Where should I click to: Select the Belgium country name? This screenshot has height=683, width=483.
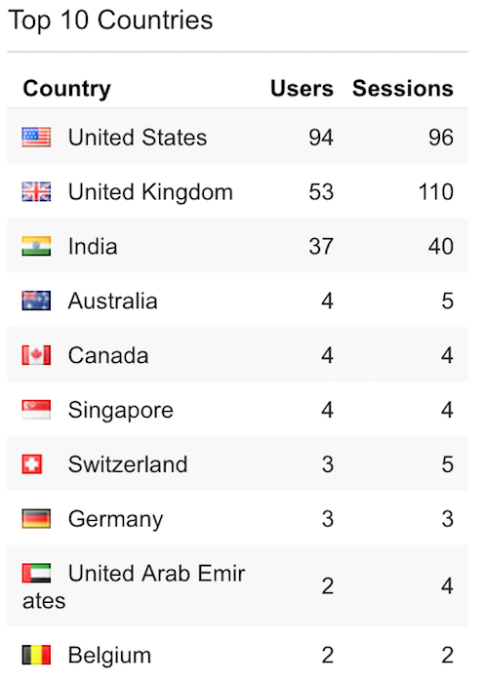(x=109, y=656)
